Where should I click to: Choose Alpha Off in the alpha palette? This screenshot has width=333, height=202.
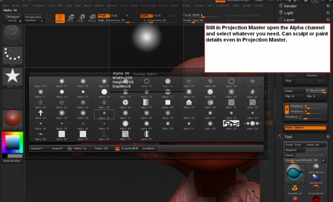[x=41, y=83]
